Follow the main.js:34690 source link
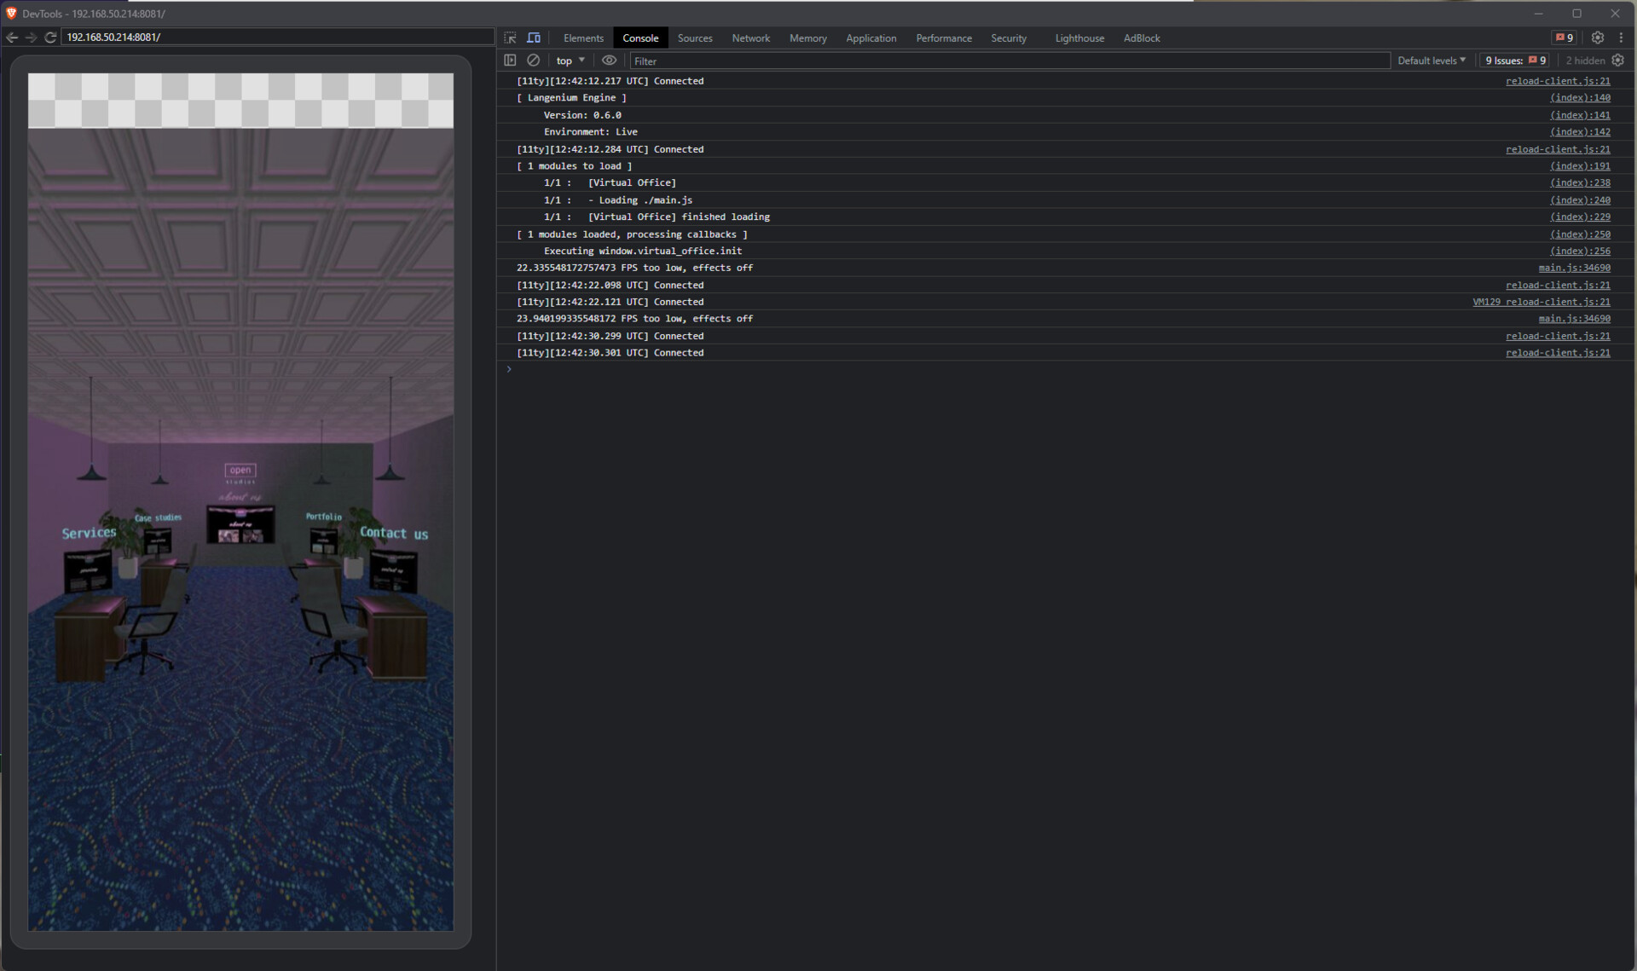The height and width of the screenshot is (971, 1637). pyautogui.click(x=1574, y=268)
